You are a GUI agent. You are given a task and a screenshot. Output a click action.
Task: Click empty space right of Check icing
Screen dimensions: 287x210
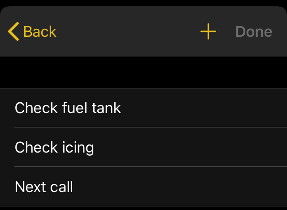tap(190, 147)
